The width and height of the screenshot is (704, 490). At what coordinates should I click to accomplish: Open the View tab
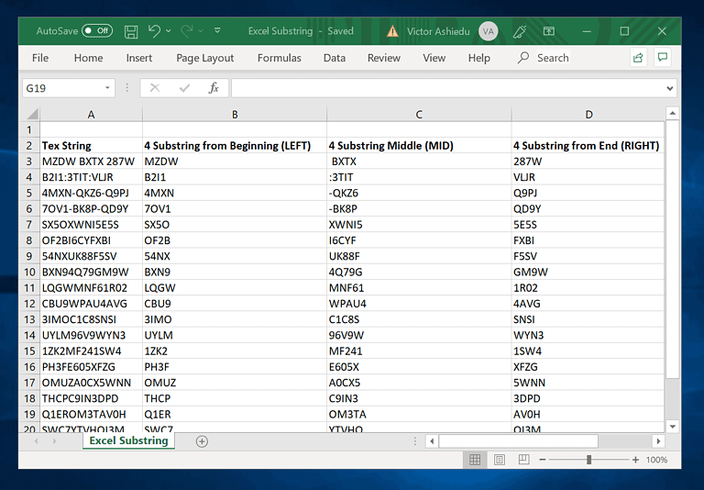434,58
